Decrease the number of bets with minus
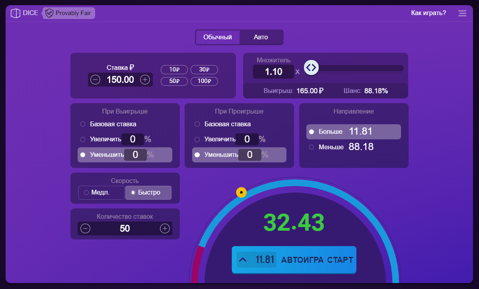The width and height of the screenshot is (479, 289). click(85, 228)
